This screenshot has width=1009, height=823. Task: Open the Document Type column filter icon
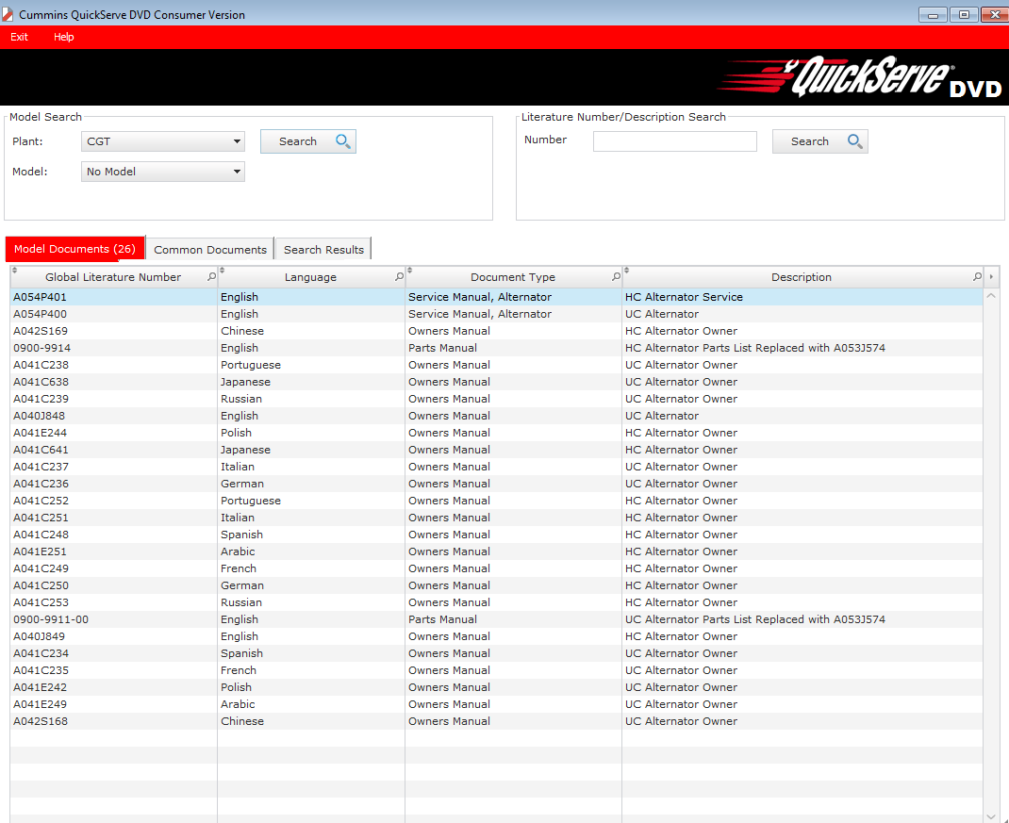[x=616, y=277]
